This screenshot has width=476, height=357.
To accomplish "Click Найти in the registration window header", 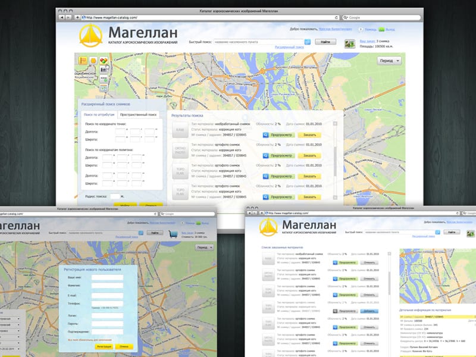I will [155, 233].
